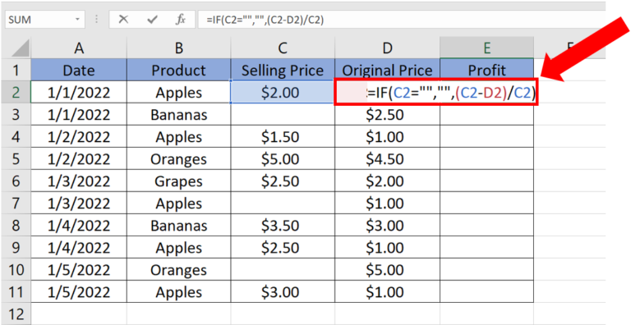Select empty Profit cell in row 11
This screenshot has height=325, width=631.
click(x=487, y=291)
